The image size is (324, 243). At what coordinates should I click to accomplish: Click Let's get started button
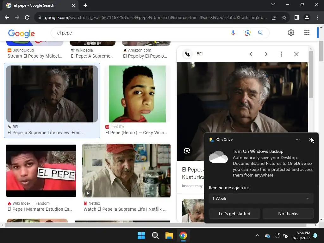(x=234, y=214)
